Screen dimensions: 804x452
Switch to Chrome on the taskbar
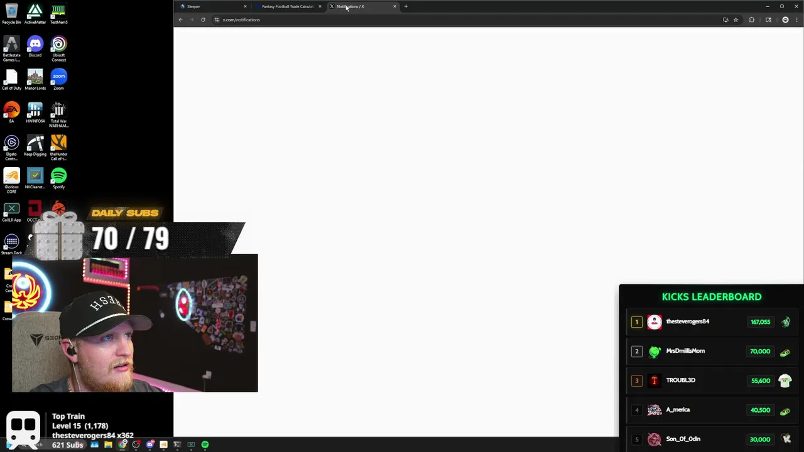122,444
